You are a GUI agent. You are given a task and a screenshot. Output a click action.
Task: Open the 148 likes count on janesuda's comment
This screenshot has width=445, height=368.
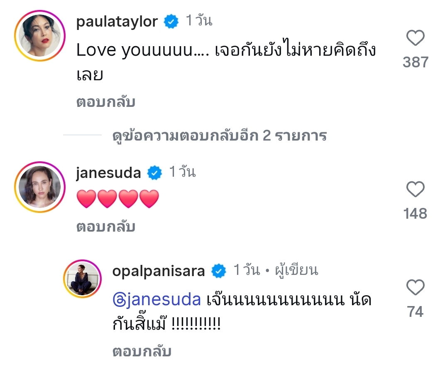(x=415, y=214)
